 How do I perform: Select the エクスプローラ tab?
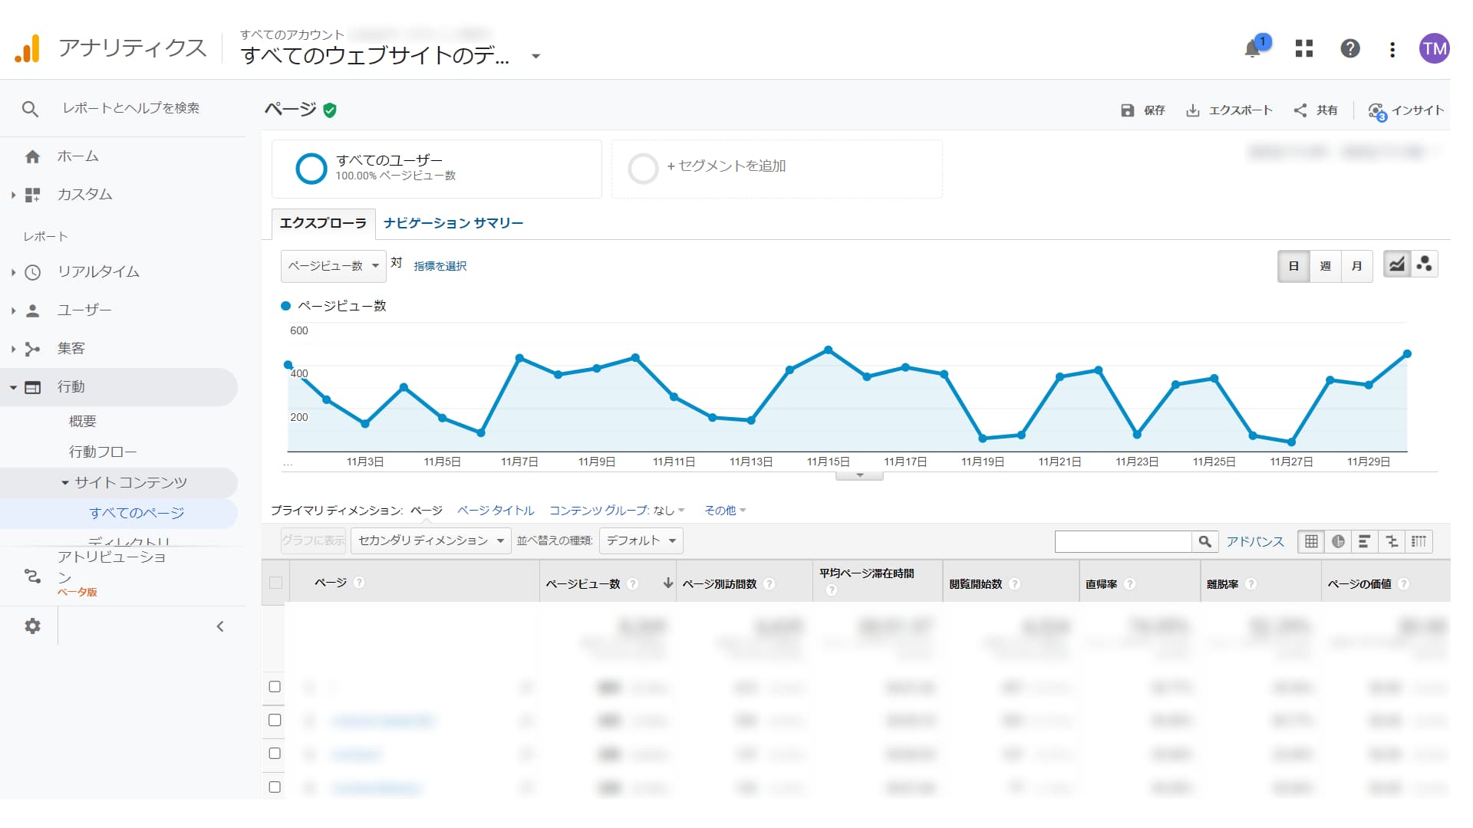[323, 223]
